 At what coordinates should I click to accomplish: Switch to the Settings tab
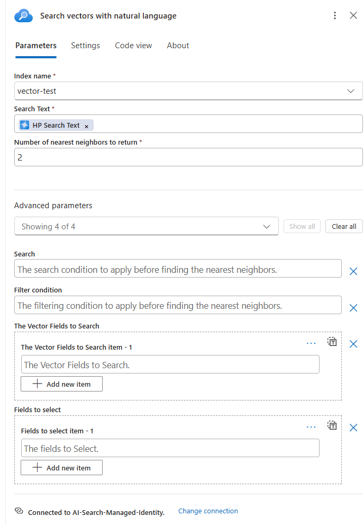point(85,46)
